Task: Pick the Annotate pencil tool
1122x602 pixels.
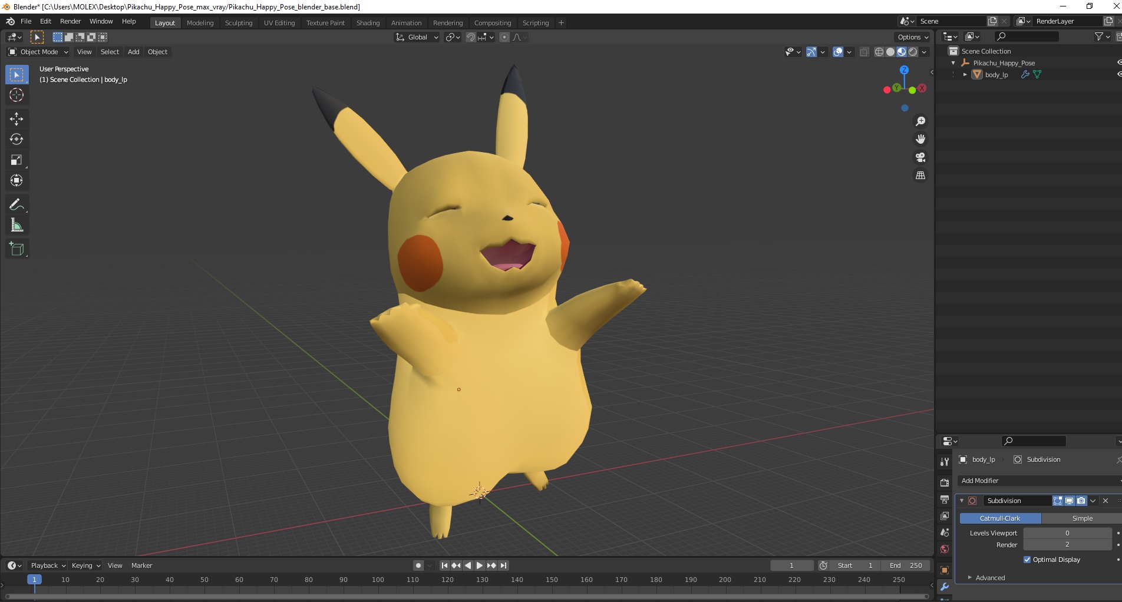Action: pyautogui.click(x=16, y=205)
